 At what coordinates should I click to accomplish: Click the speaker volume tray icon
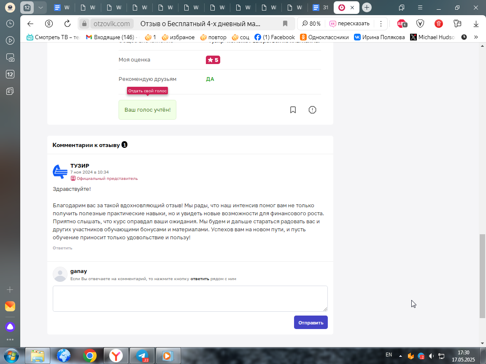point(431,356)
